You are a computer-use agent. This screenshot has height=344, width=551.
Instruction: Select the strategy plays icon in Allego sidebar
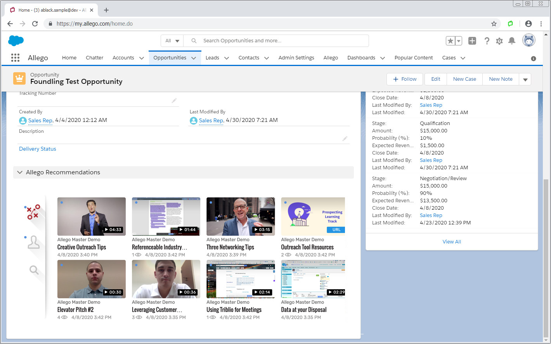coord(33,212)
